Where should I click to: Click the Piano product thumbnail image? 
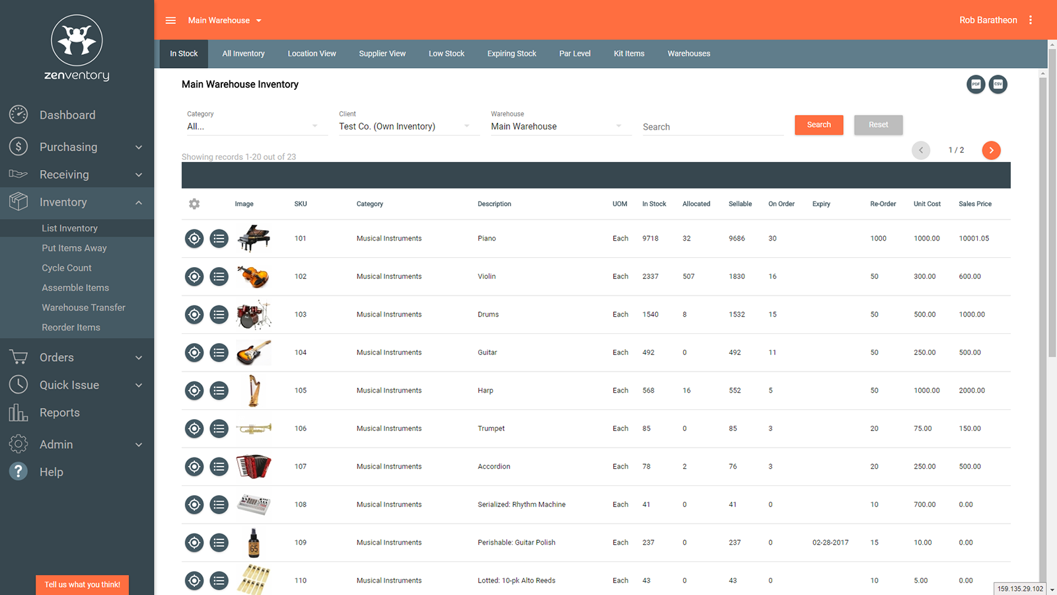tap(254, 238)
